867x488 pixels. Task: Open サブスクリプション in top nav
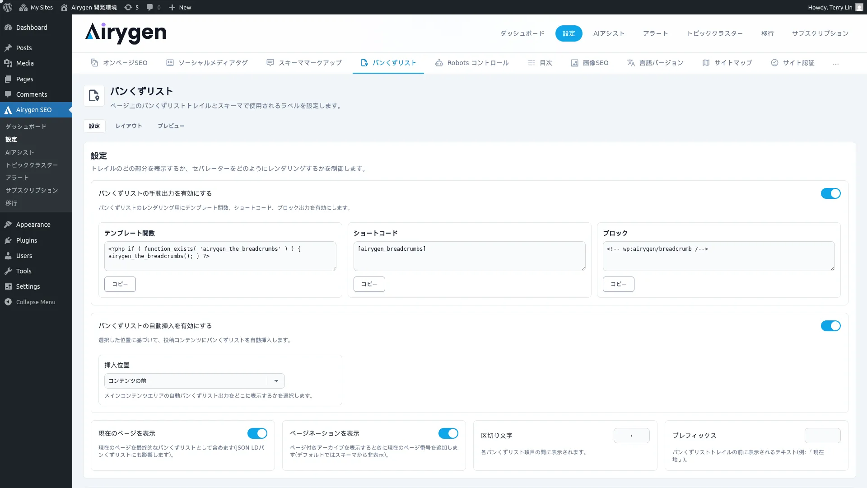[820, 33]
